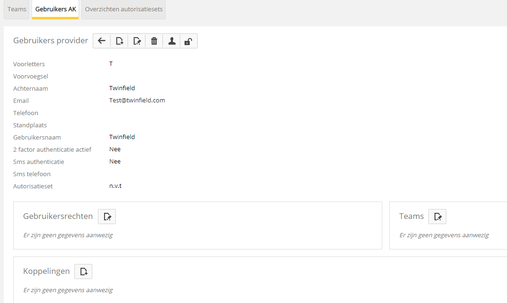Edit Gebruikersrechten with its pencil icon
This screenshot has height=303, width=507.
pyautogui.click(x=107, y=217)
